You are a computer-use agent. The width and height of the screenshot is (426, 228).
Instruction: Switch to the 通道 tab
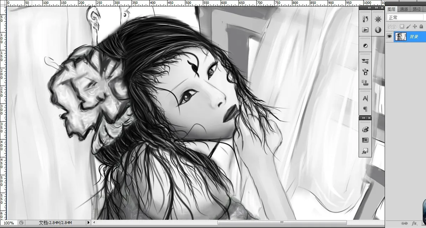[404, 9]
